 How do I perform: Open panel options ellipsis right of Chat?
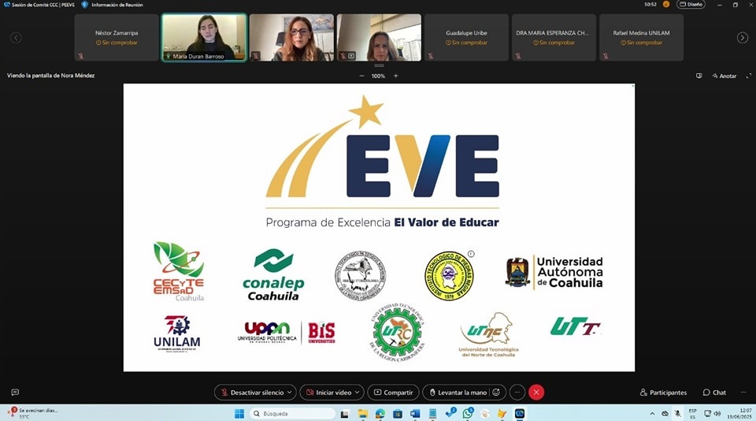743,393
